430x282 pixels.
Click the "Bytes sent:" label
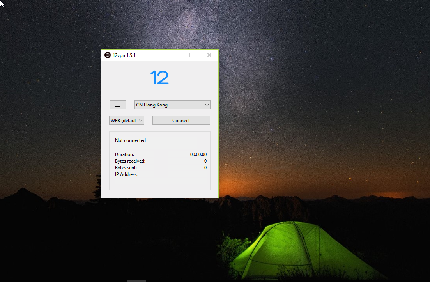click(x=126, y=168)
